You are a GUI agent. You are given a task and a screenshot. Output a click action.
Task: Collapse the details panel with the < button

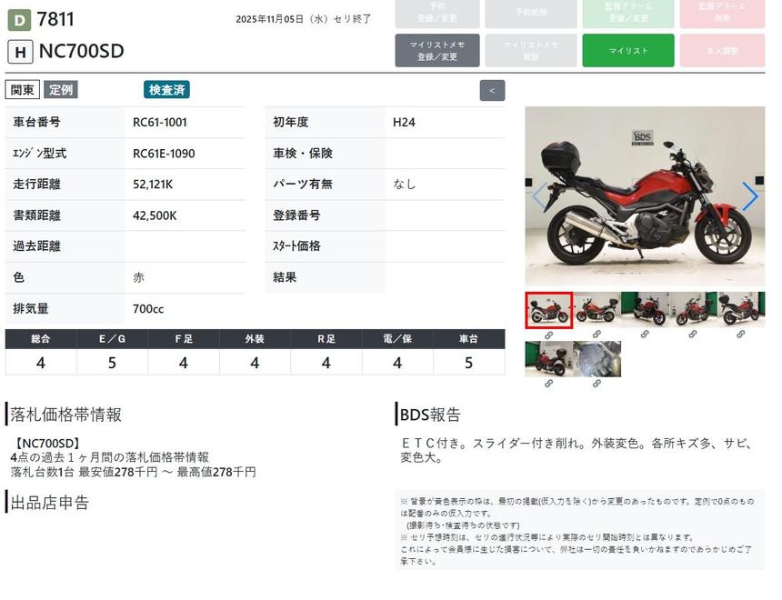(x=492, y=91)
